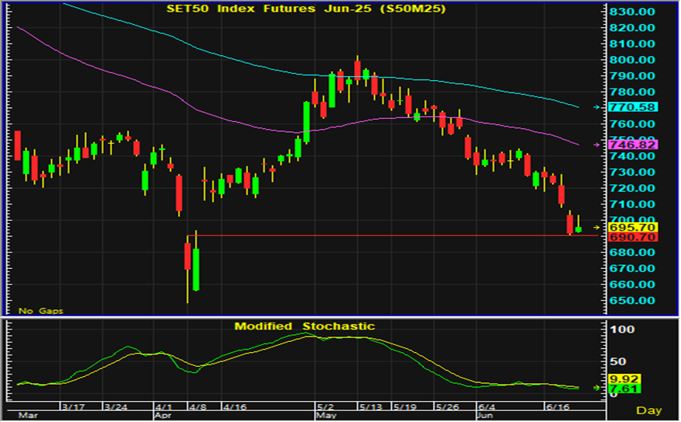The width and height of the screenshot is (681, 422).
Task: Click the 5/13 date on the time axis
Action: click(371, 407)
